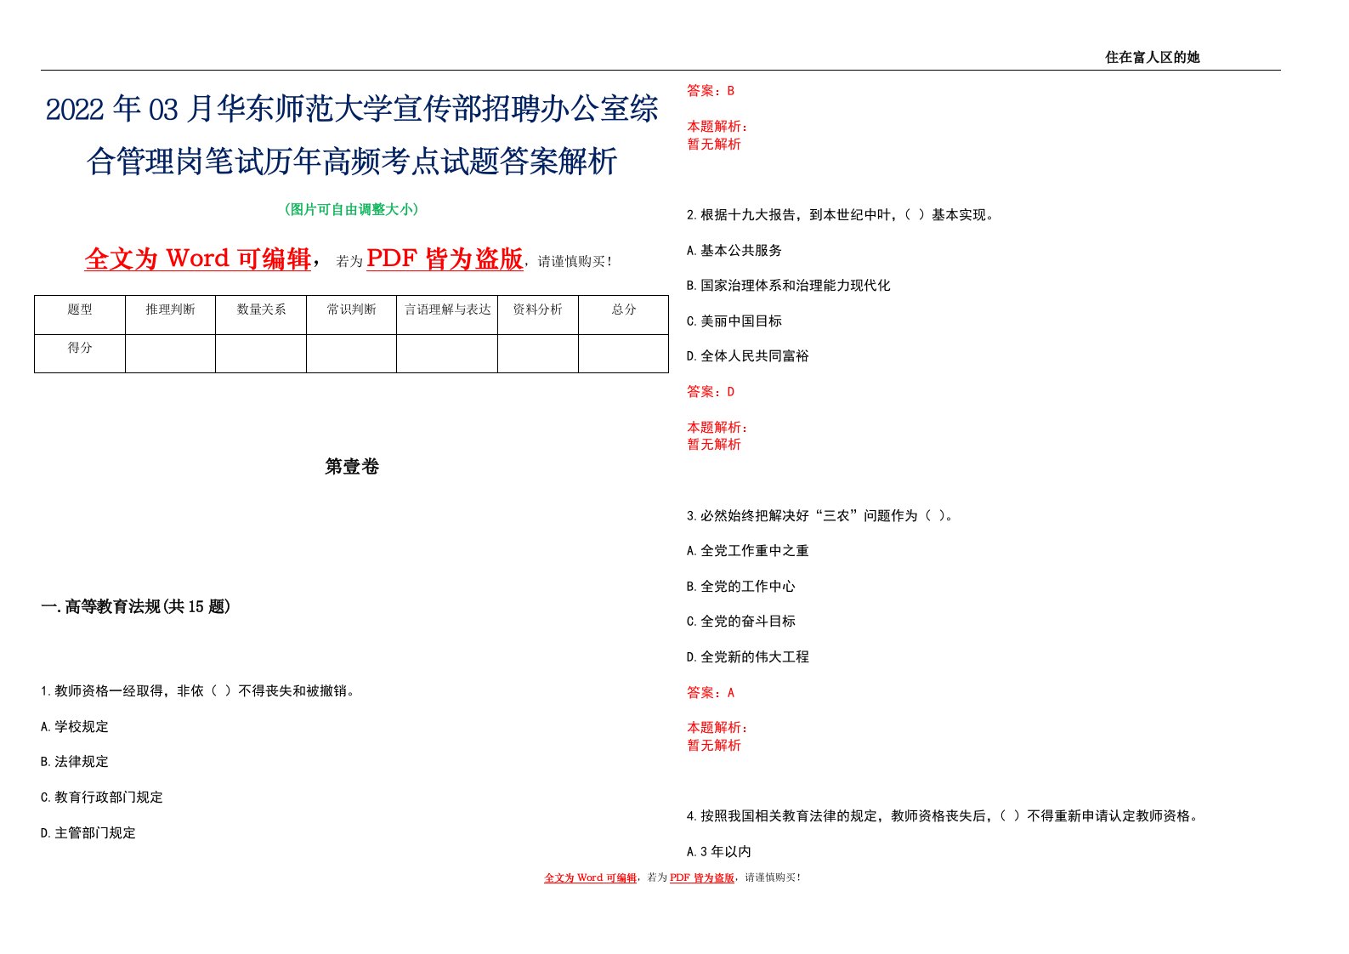1349x954 pixels.
Task: Click question 3 text about 三农问题
Action: click(x=819, y=516)
